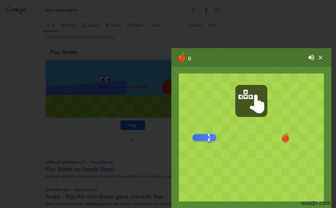Open the More search categories menu

coord(155,25)
